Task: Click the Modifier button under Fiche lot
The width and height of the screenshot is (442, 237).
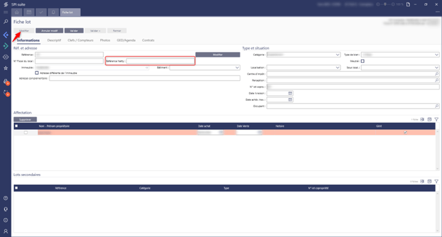Action: coord(24,31)
